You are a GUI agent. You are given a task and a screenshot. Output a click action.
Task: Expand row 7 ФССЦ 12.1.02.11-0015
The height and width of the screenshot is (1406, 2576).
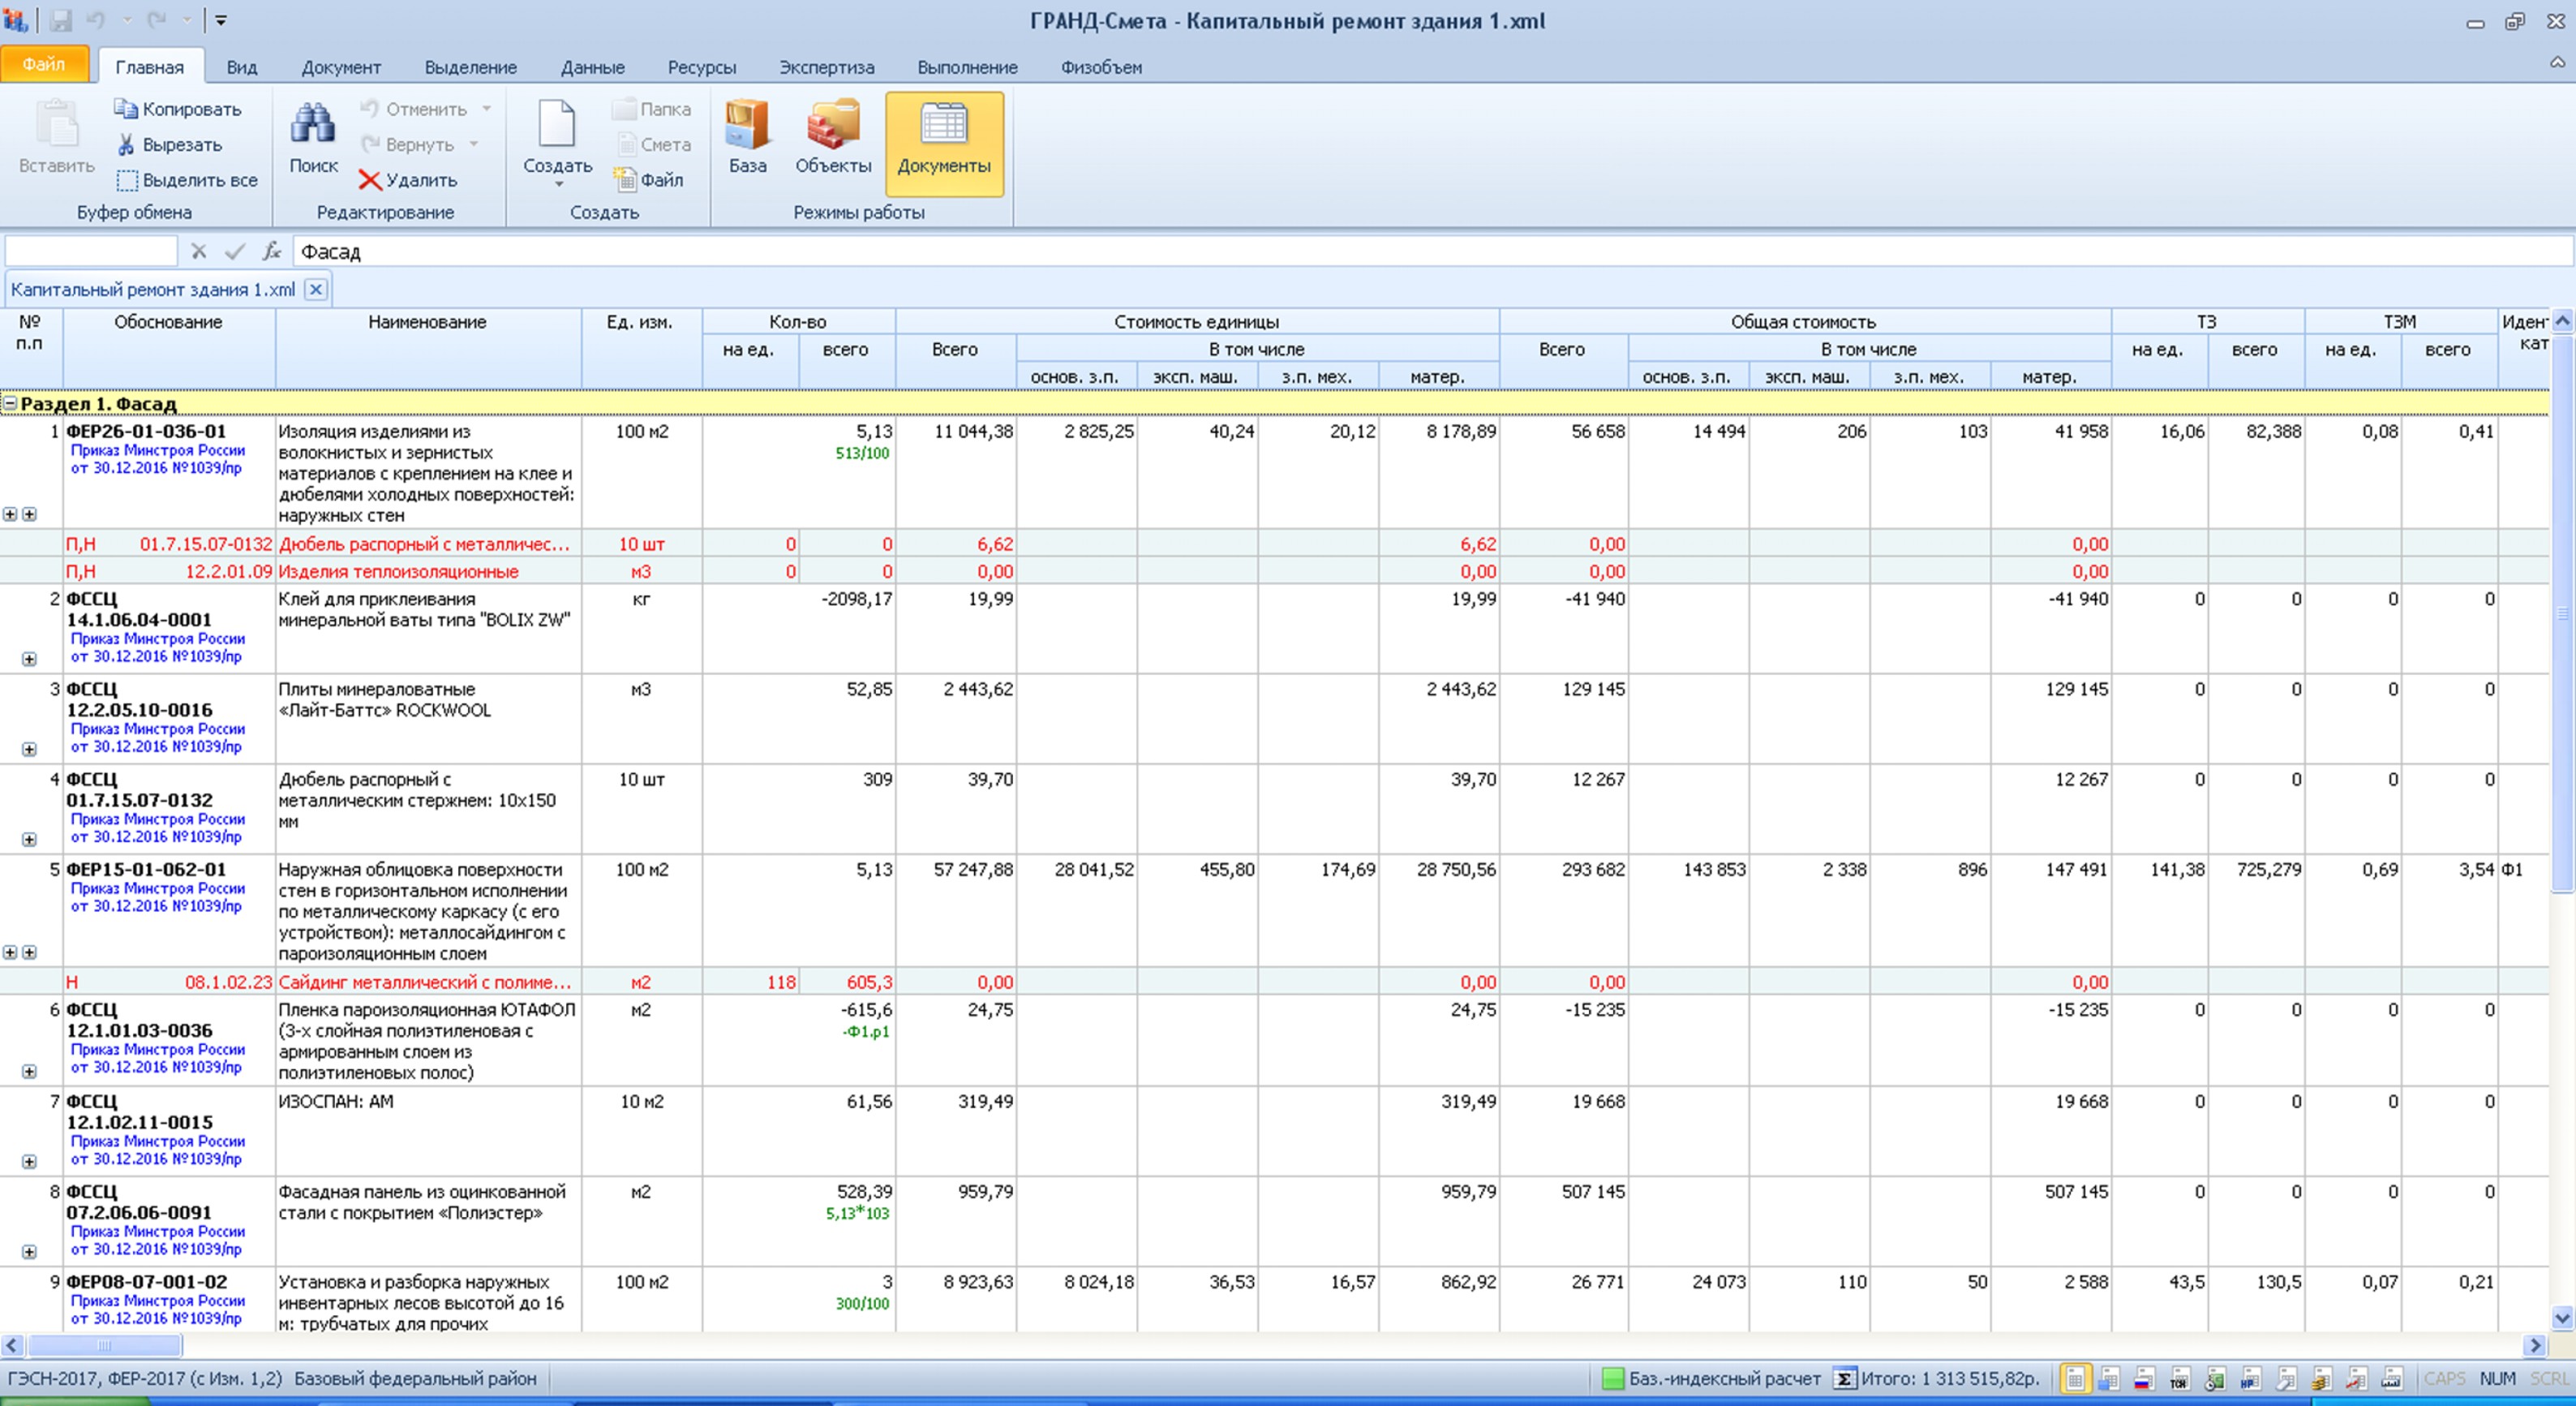click(x=29, y=1161)
